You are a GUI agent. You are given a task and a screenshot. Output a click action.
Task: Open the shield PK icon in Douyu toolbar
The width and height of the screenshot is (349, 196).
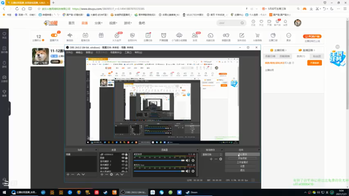(133, 35)
